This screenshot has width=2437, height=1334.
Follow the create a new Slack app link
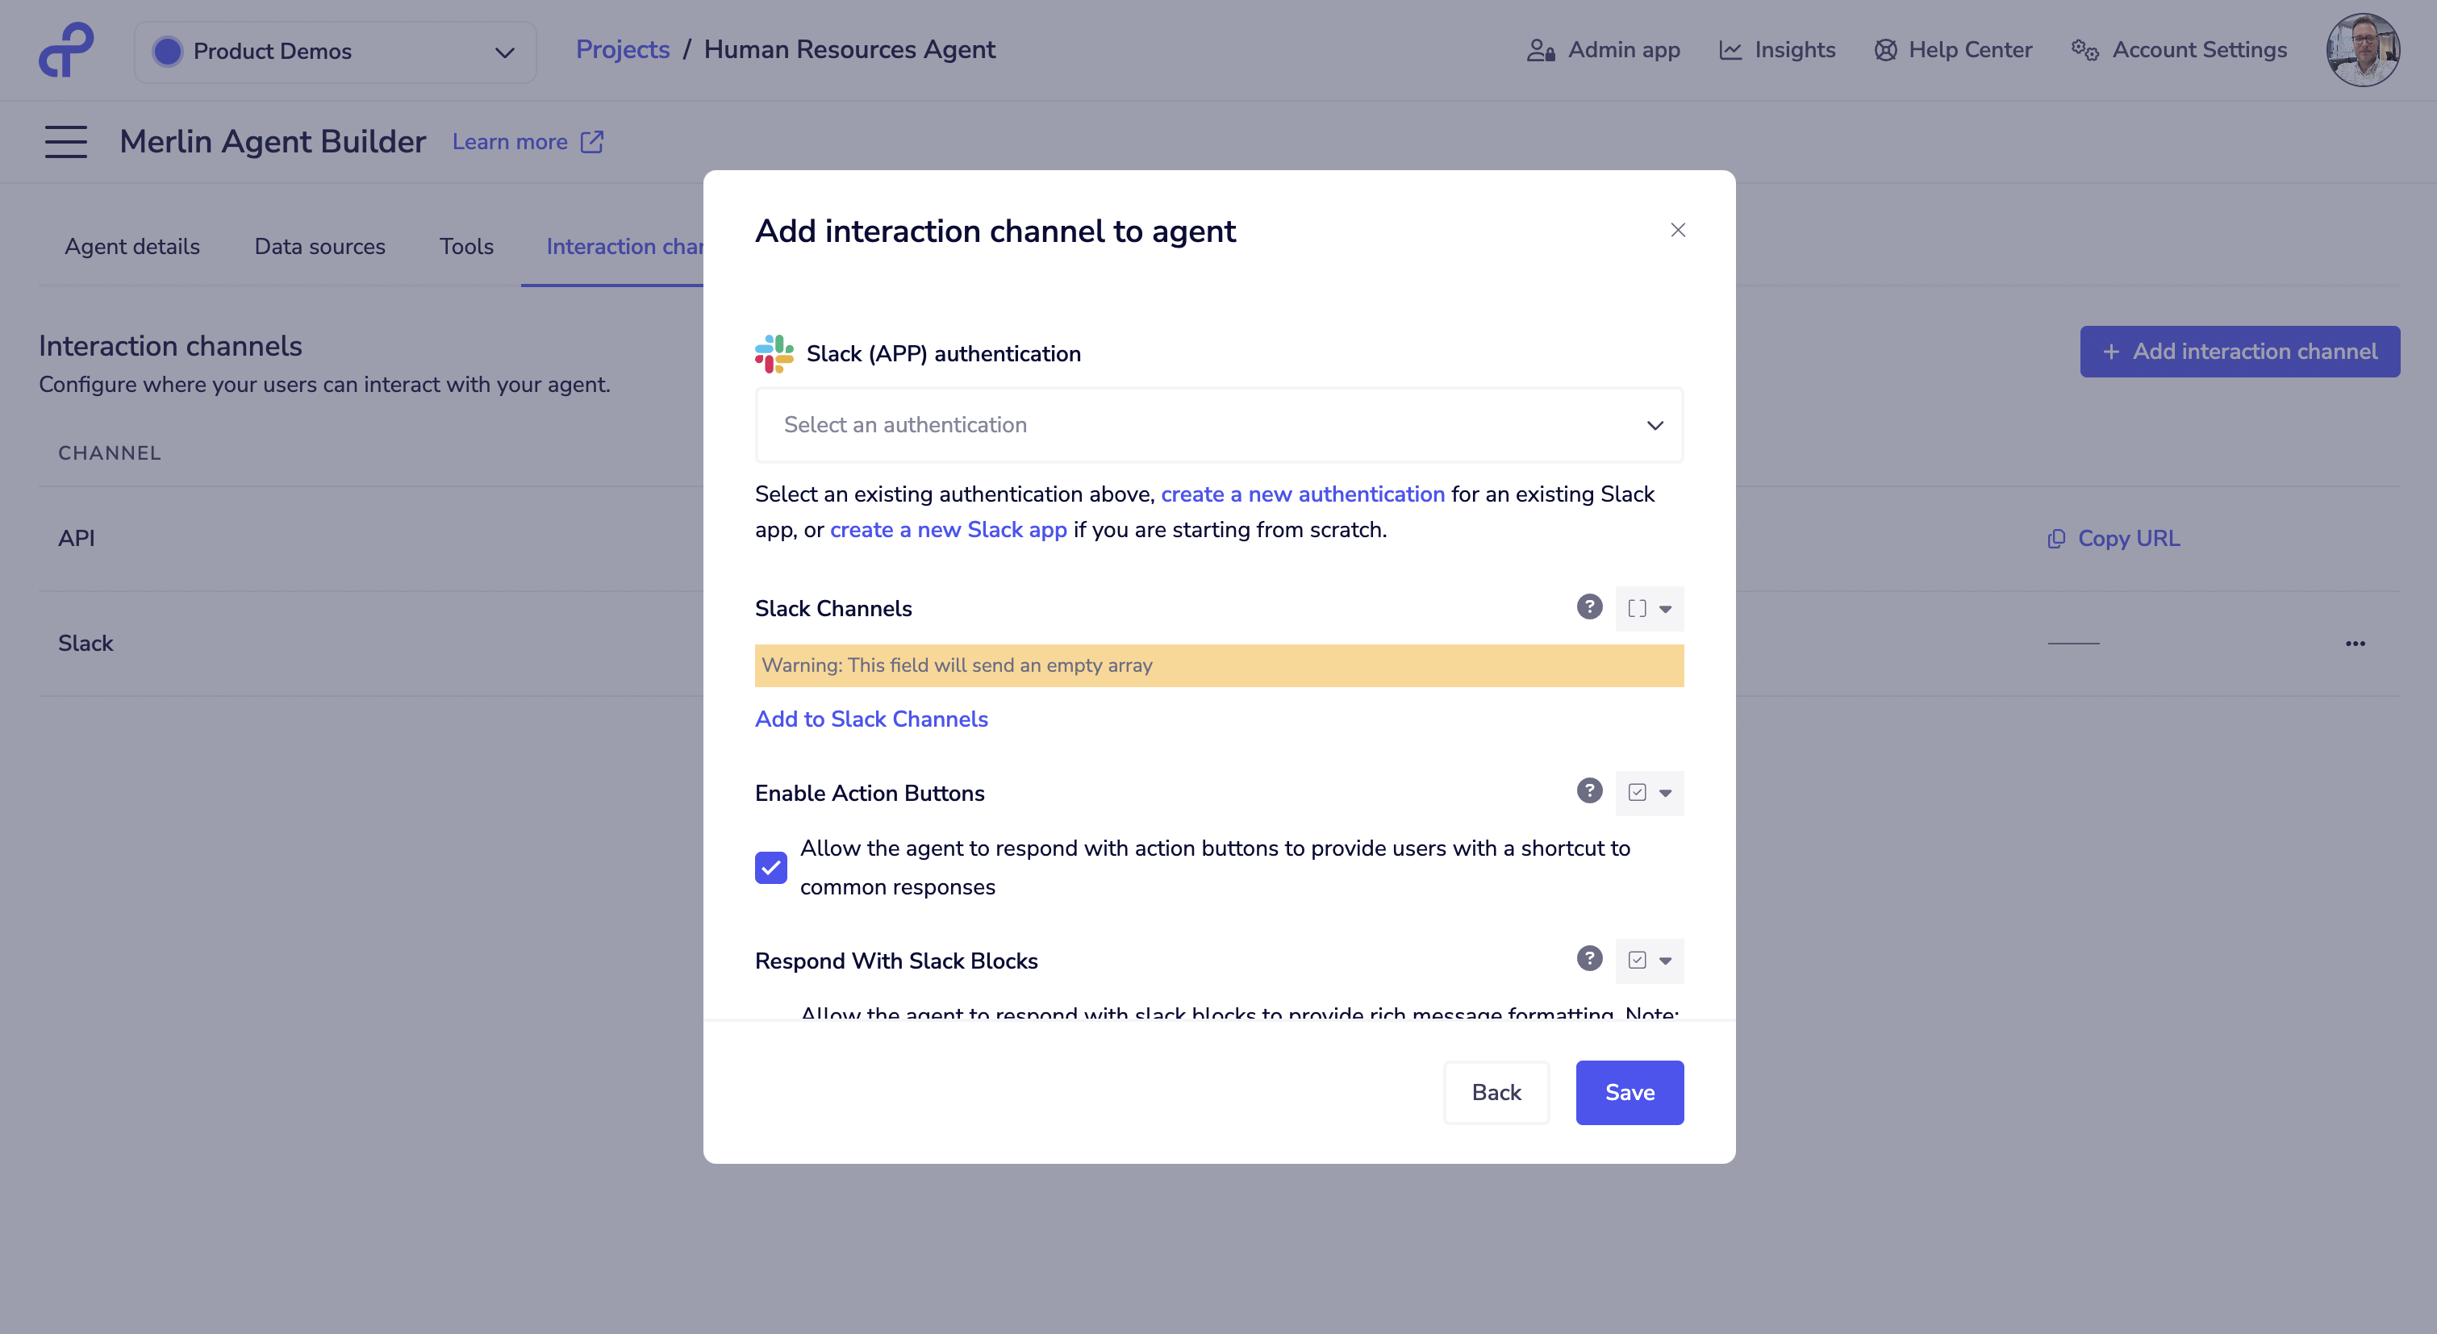(x=947, y=530)
